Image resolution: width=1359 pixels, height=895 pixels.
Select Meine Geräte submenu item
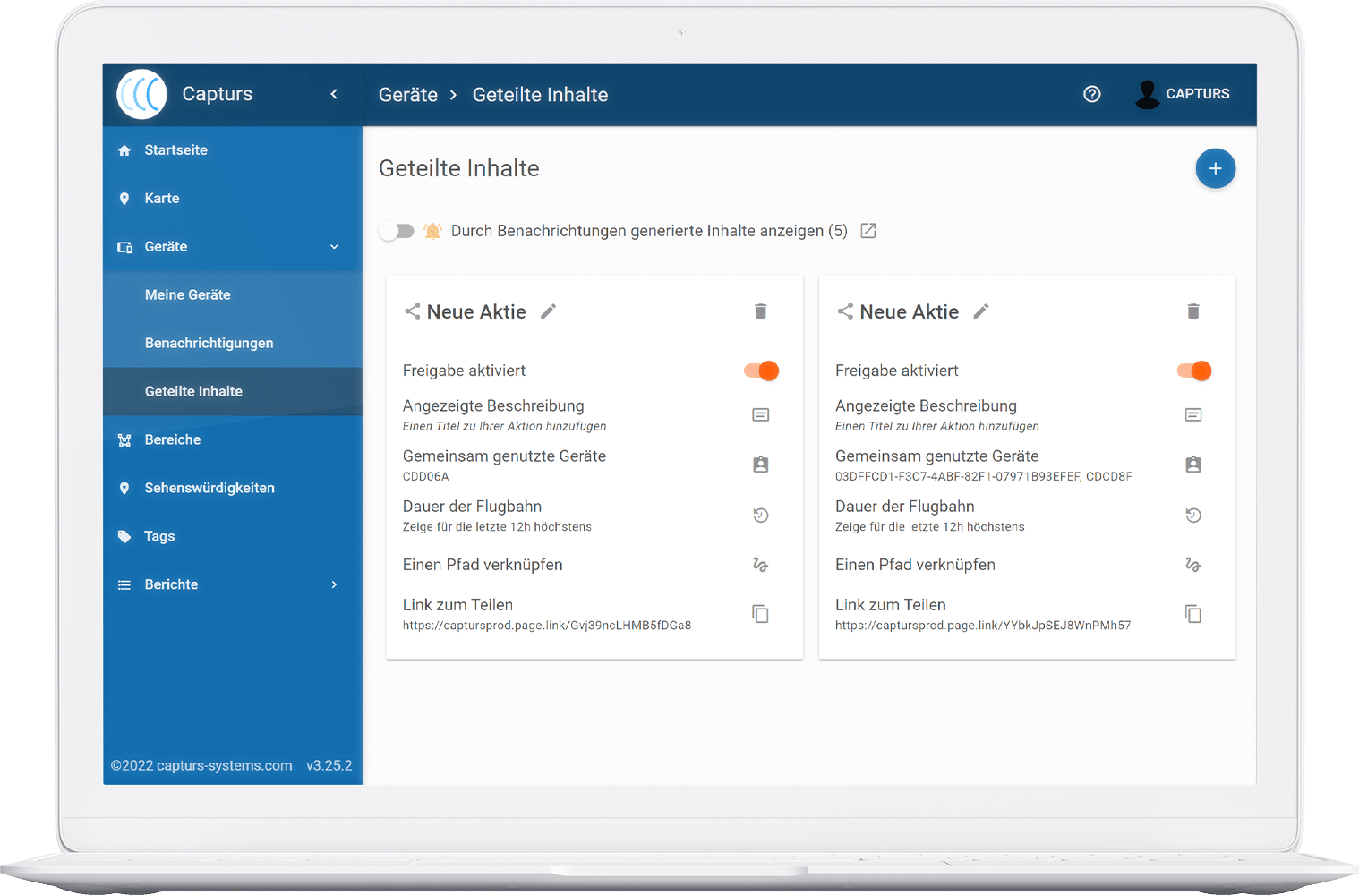pyautogui.click(x=233, y=295)
